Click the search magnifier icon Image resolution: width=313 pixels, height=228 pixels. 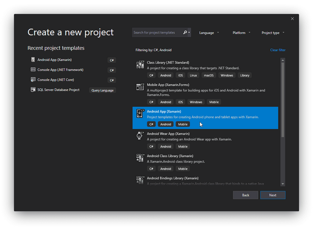185,32
